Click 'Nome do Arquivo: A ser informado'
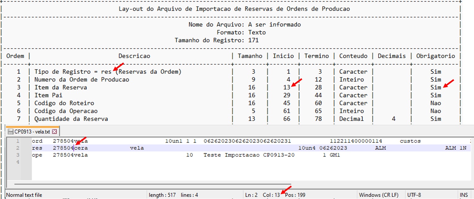The width and height of the screenshot is (474, 199). pyautogui.click(x=244, y=24)
